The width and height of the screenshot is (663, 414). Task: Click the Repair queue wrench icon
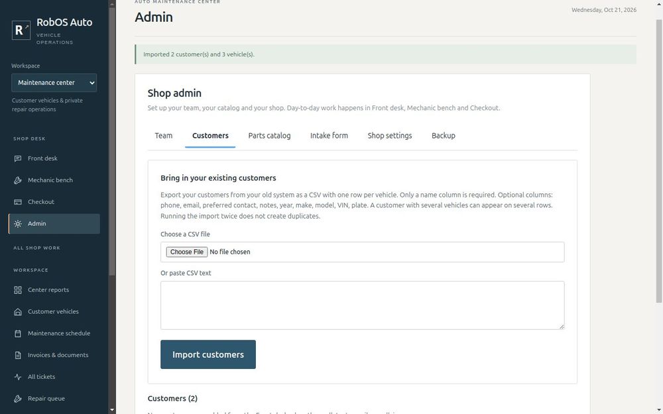click(18, 398)
